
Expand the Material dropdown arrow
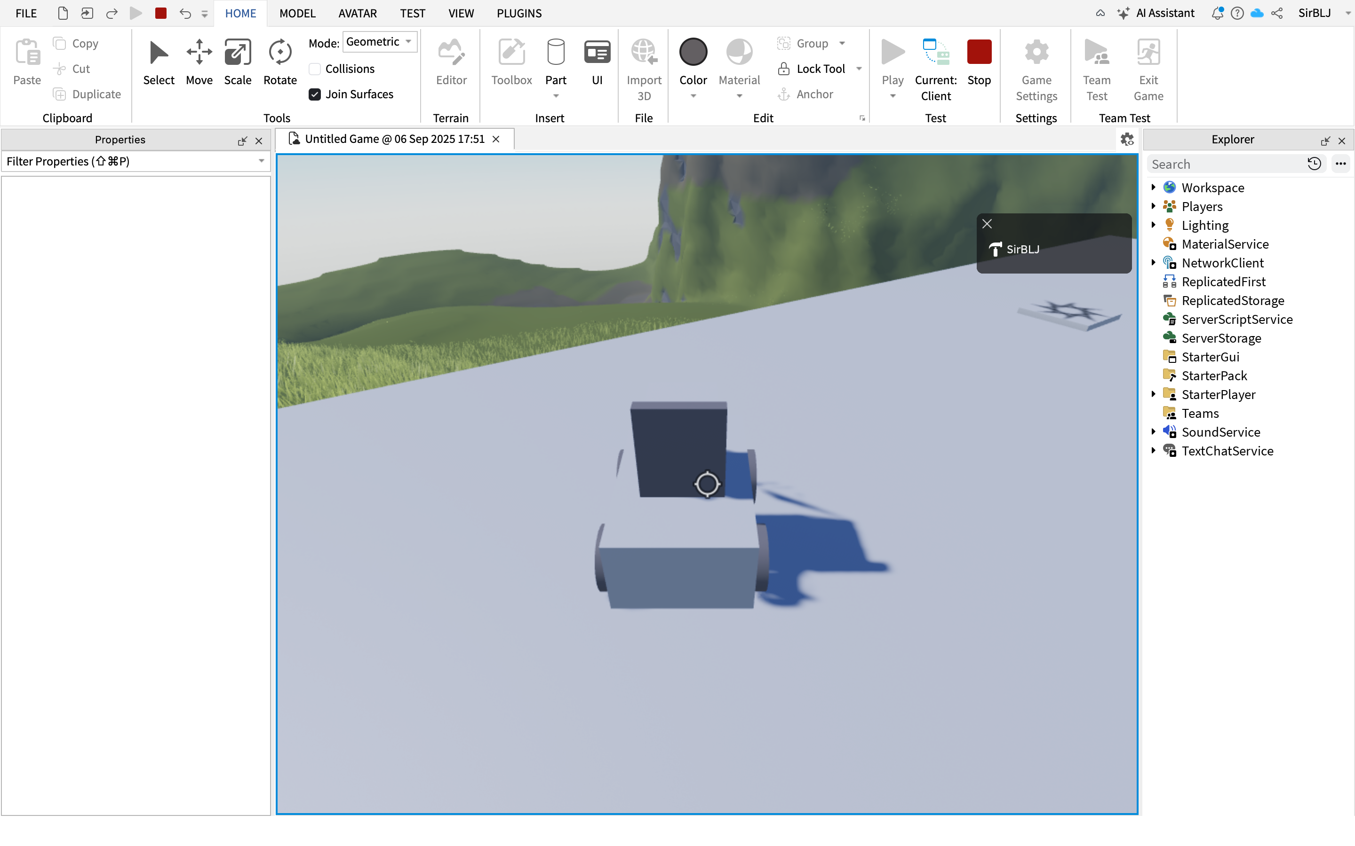click(739, 96)
